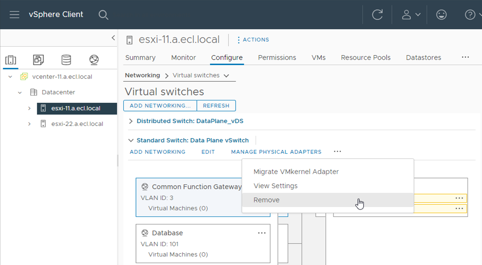Select Migrate VMkernel Adapter menu entry
The height and width of the screenshot is (265, 482).
pyautogui.click(x=296, y=172)
